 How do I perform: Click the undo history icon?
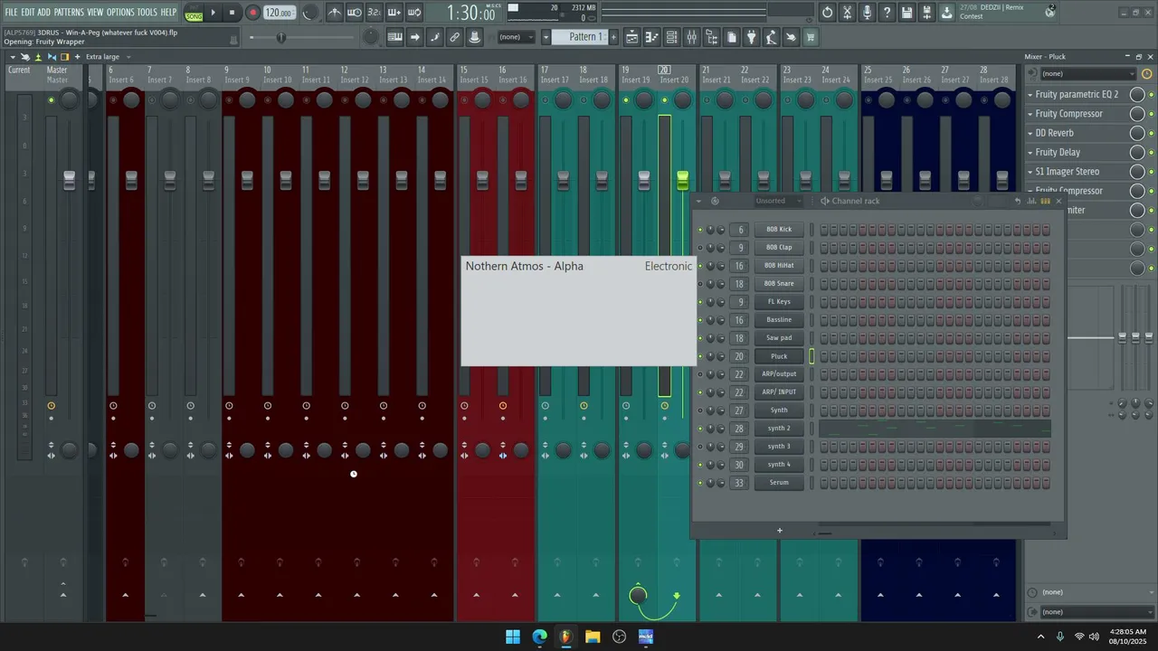[x=828, y=13]
